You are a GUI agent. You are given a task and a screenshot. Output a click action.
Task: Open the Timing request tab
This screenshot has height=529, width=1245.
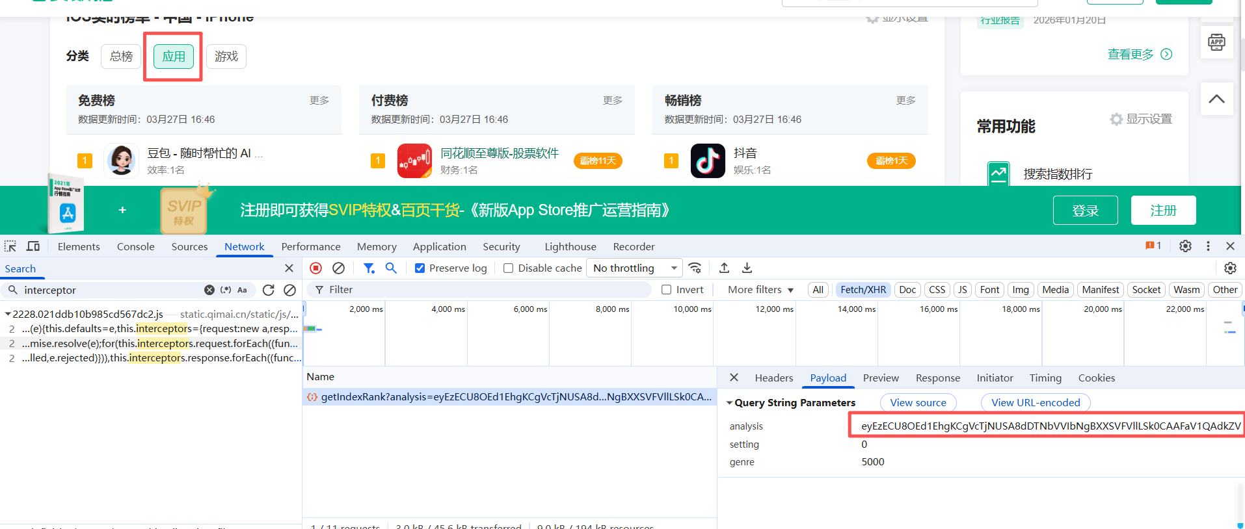click(x=1045, y=378)
